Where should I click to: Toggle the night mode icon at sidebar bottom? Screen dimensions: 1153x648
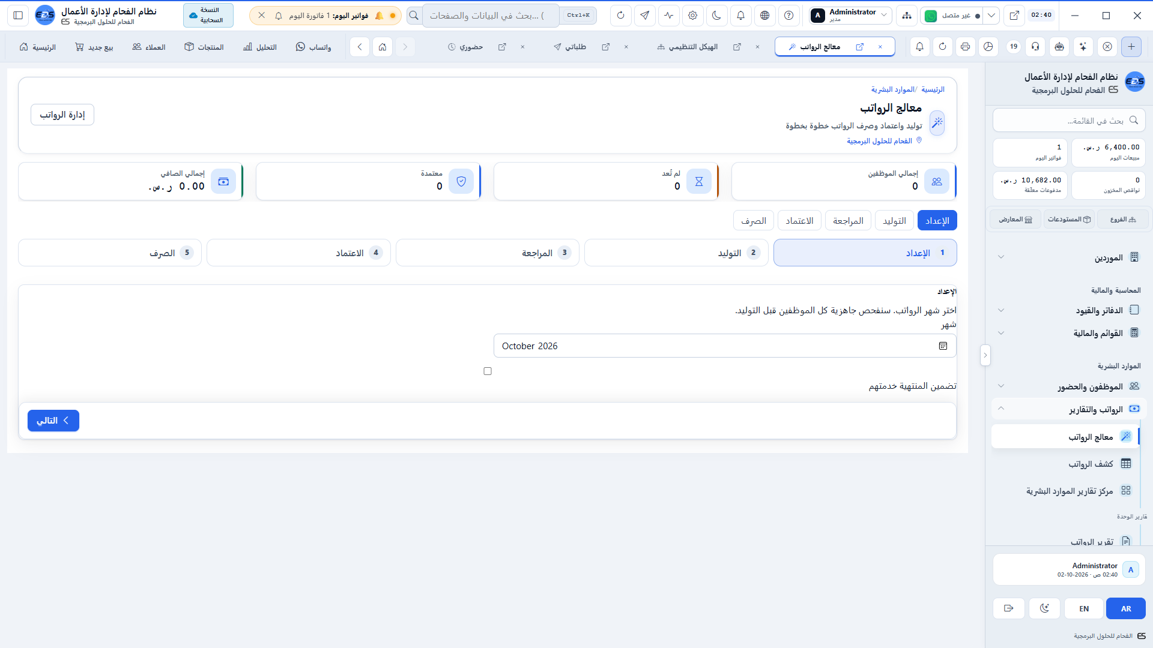point(1044,608)
